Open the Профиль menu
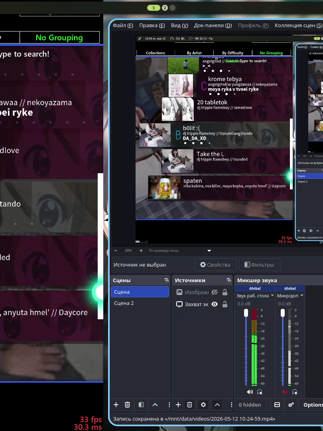Viewport: 323px width, 431px height. [253, 25]
